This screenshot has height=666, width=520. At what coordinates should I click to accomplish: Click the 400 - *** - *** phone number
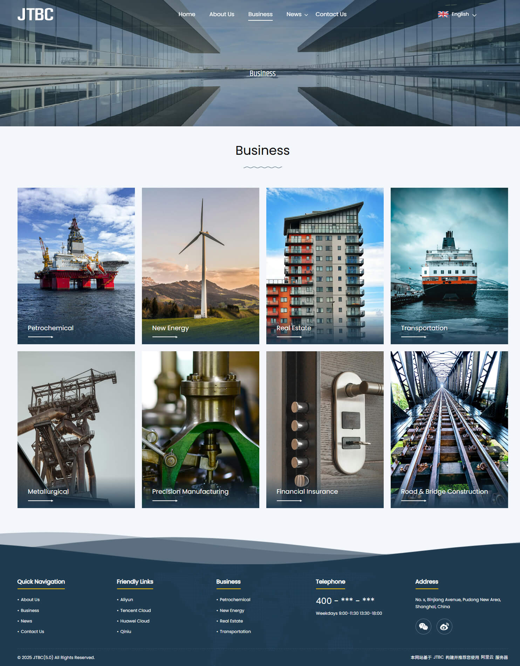pyautogui.click(x=345, y=600)
